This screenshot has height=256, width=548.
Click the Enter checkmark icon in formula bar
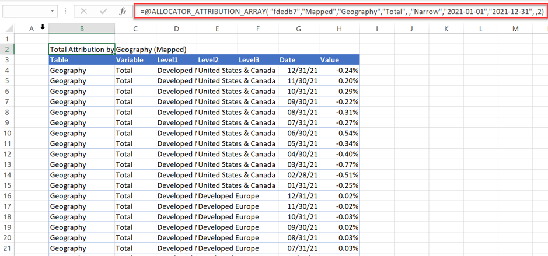click(103, 11)
